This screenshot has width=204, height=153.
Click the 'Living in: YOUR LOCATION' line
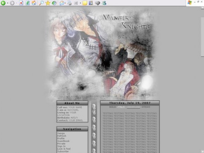(x=66, y=114)
